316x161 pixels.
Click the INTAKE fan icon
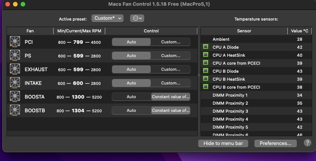click(x=15, y=83)
